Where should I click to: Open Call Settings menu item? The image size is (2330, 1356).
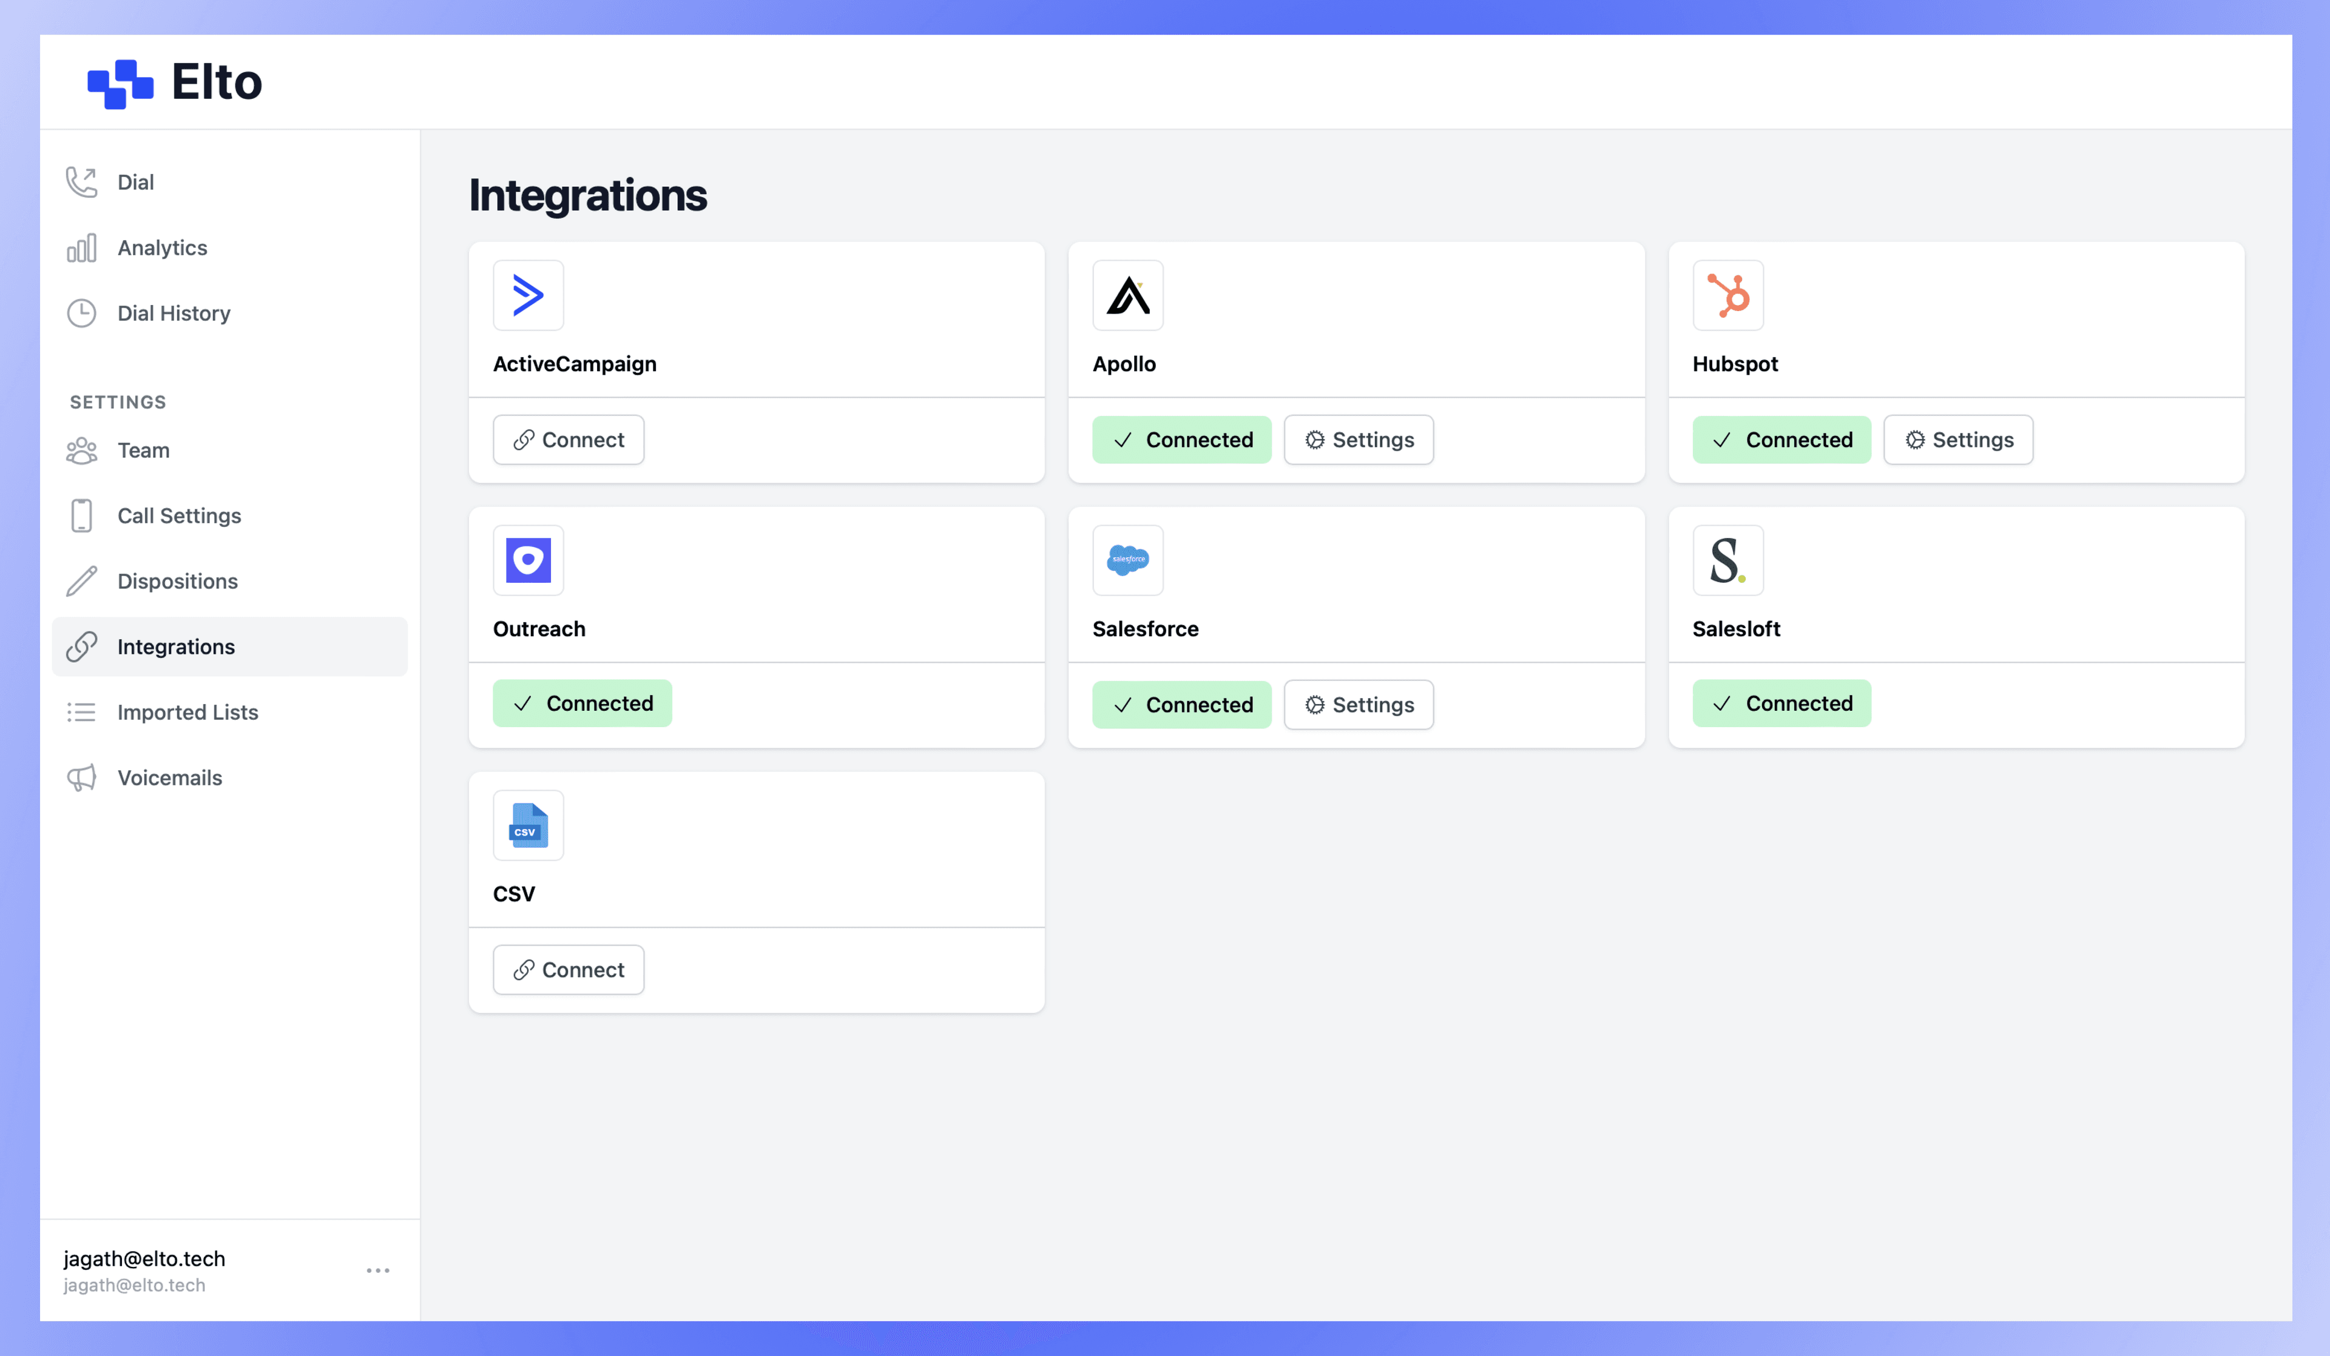point(178,516)
